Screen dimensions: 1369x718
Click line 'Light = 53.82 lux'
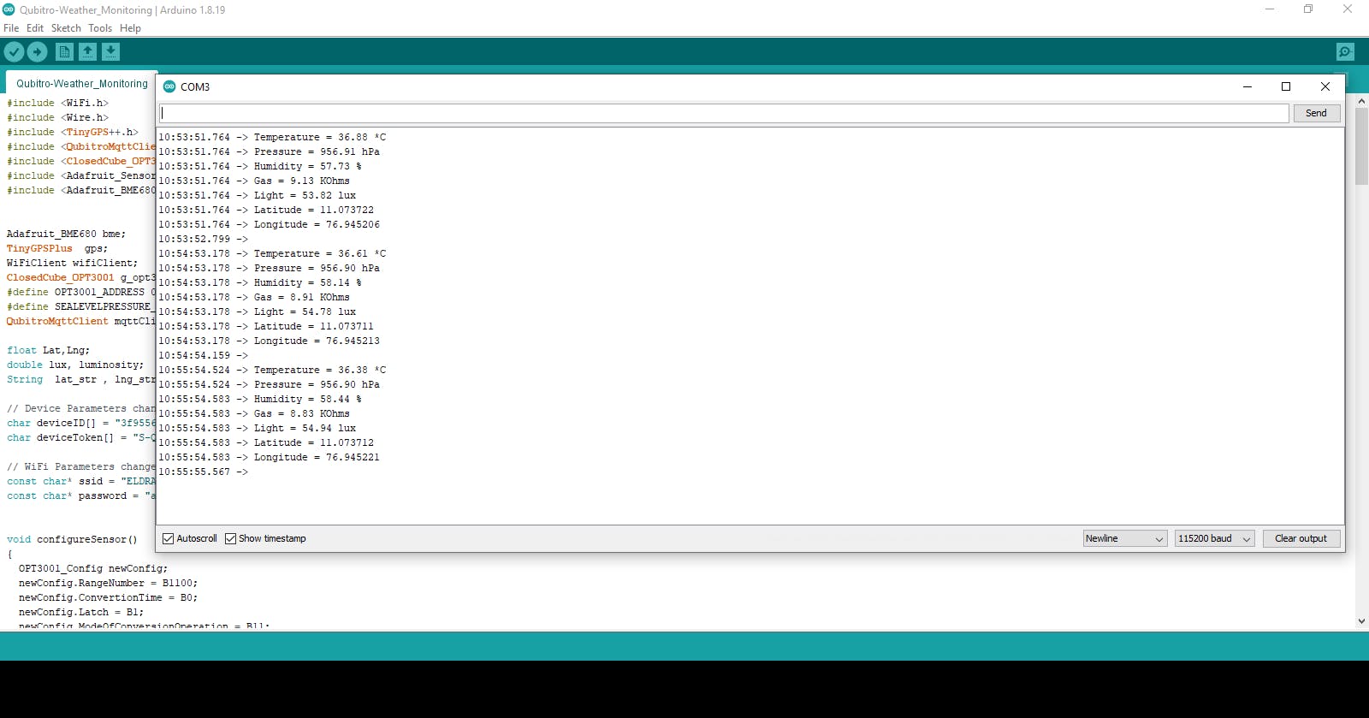click(x=305, y=195)
